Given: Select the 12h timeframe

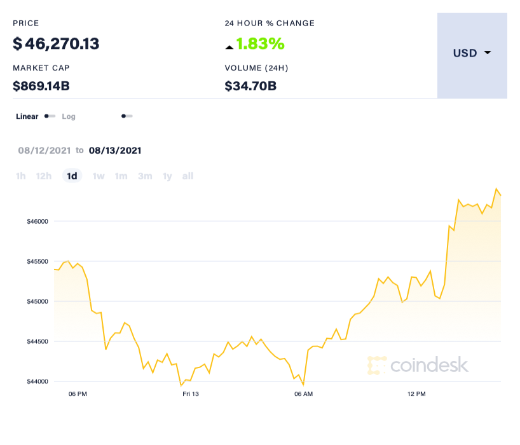Looking at the screenshot, I should coord(43,175).
